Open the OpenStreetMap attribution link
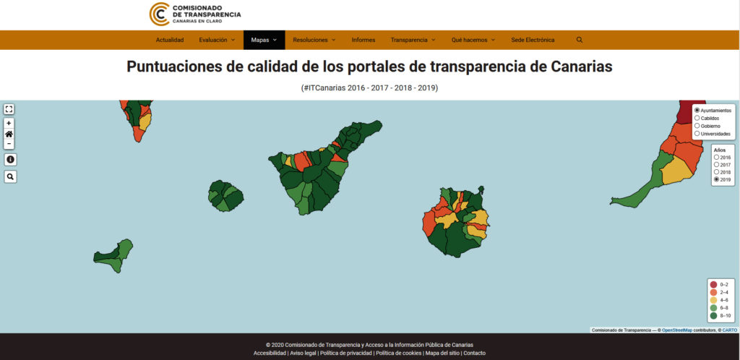 coord(676,330)
